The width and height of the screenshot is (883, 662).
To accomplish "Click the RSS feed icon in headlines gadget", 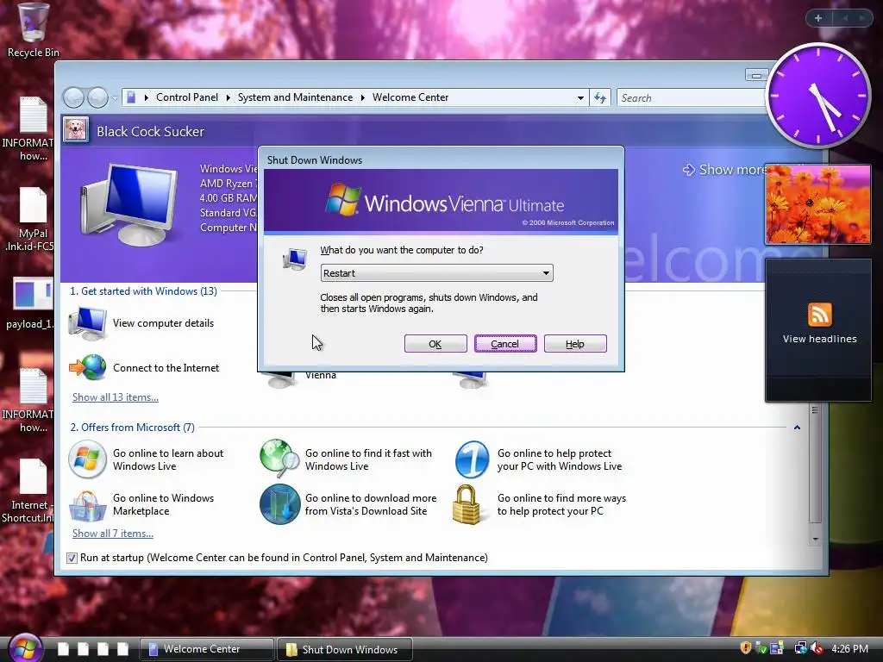I will click(x=819, y=315).
